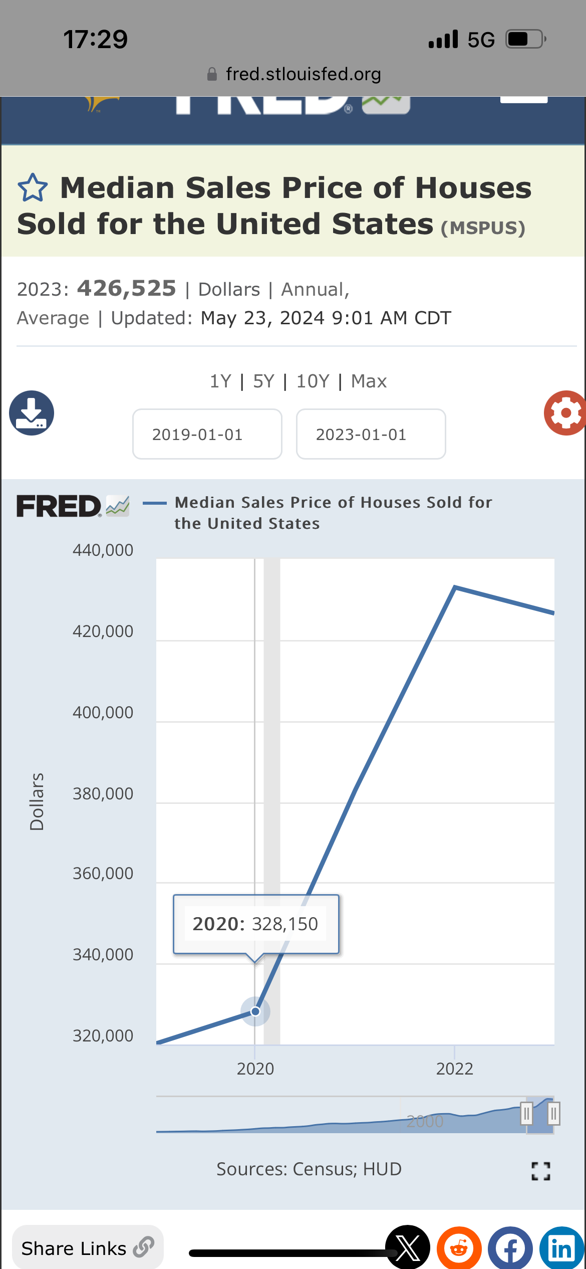Select the Max time range

pyautogui.click(x=369, y=381)
